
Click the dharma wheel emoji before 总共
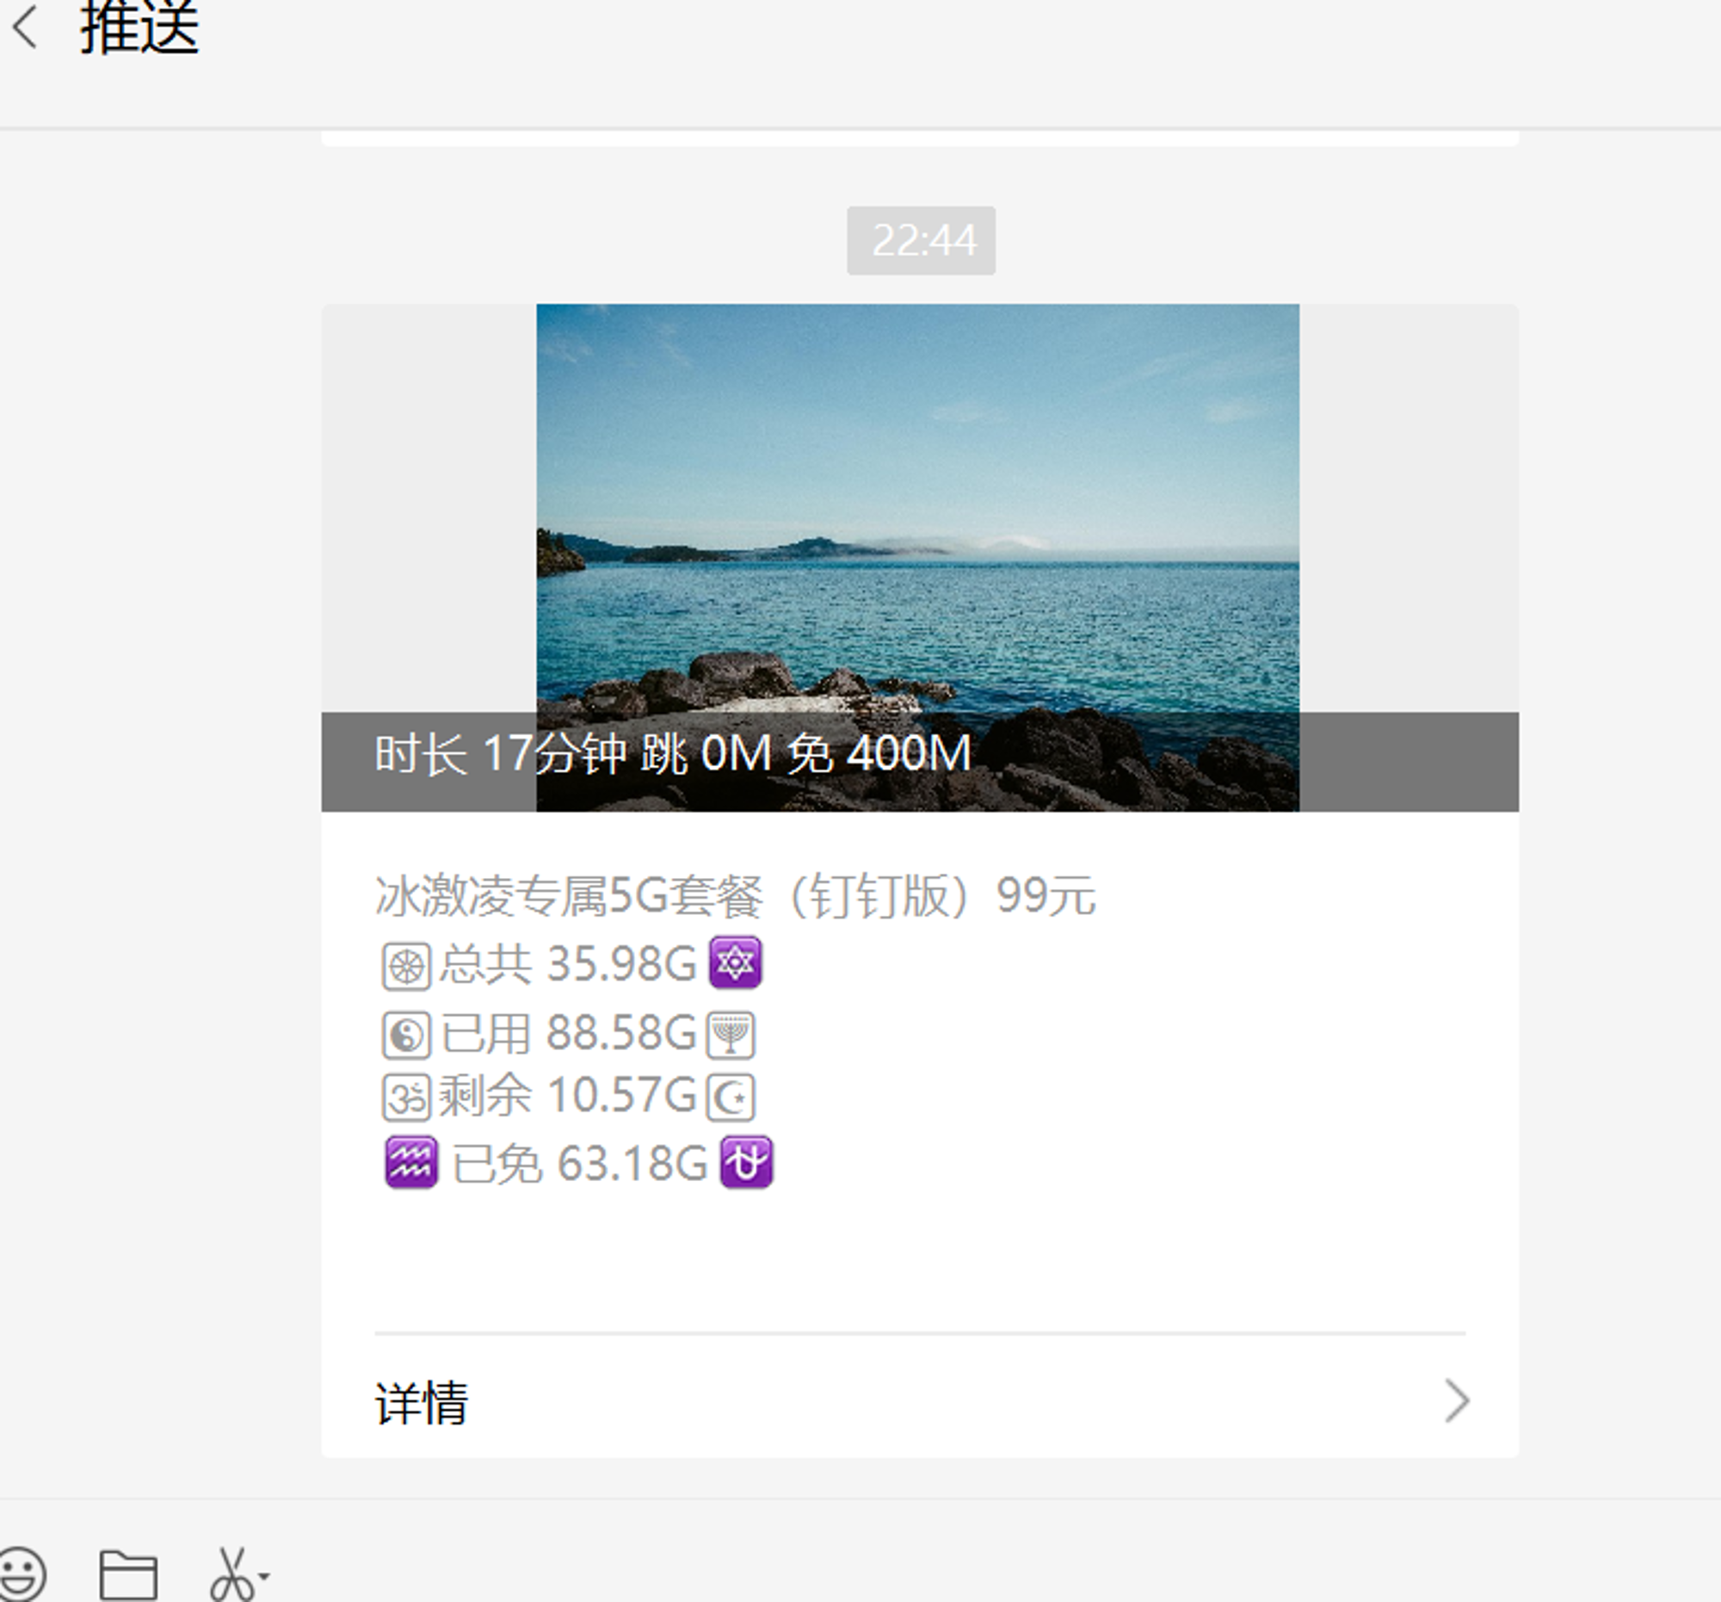406,966
